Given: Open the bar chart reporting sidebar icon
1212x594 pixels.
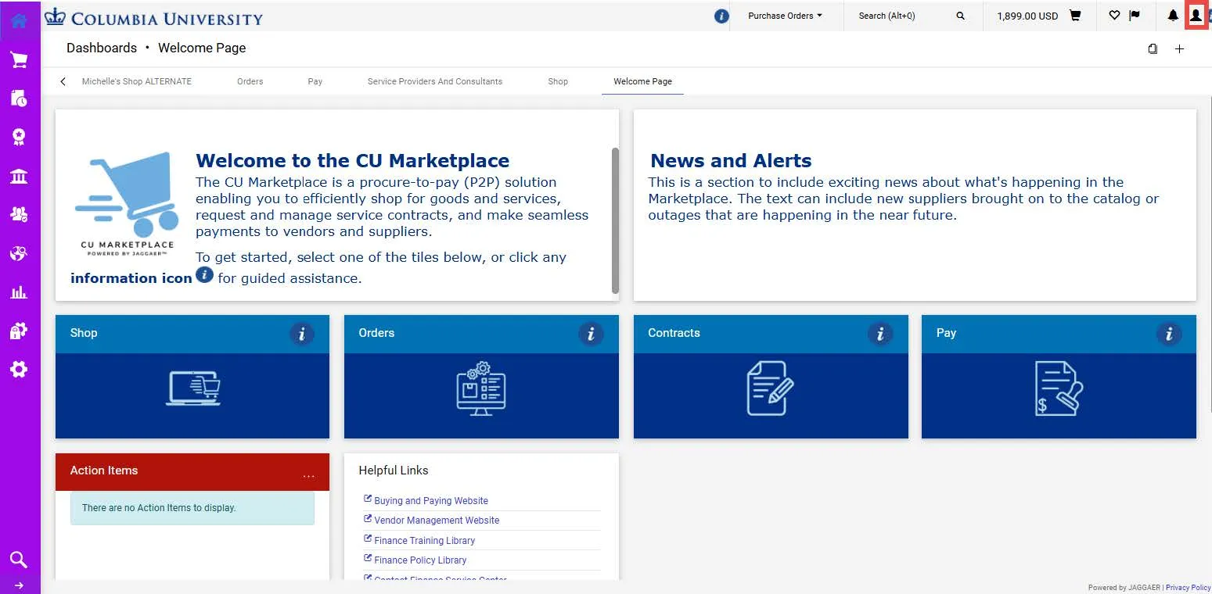Looking at the screenshot, I should pyautogui.click(x=19, y=292).
